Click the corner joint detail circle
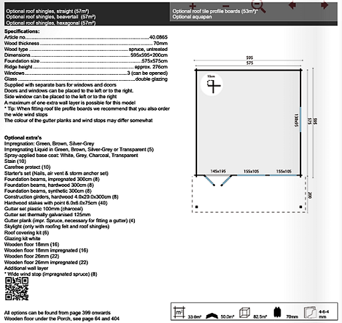Image resolution: width=342 pixels, height=323 pixels. (x=212, y=85)
